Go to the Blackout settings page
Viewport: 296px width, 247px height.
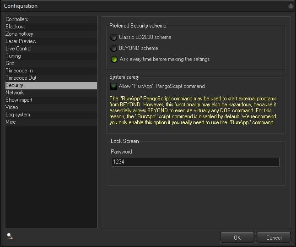pos(15,27)
